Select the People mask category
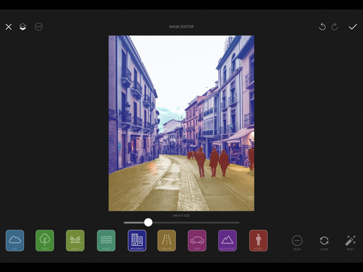This screenshot has width=363, height=272. click(x=258, y=240)
